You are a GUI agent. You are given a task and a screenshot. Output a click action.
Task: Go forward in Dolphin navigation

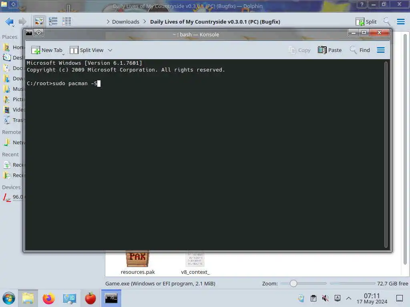(x=22, y=22)
